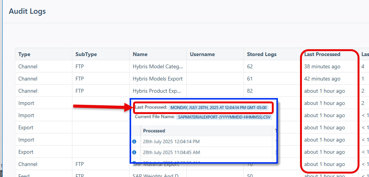Click the Username column header

click(202, 54)
